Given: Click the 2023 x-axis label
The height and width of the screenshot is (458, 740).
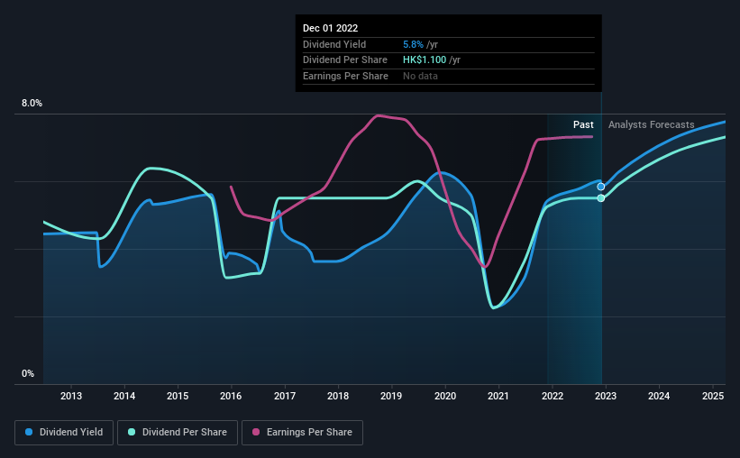Looking at the screenshot, I should point(606,396).
